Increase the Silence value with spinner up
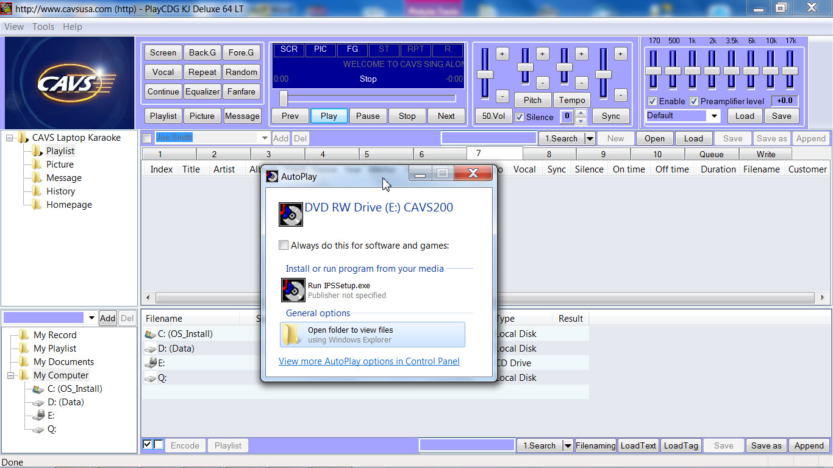 pos(581,113)
